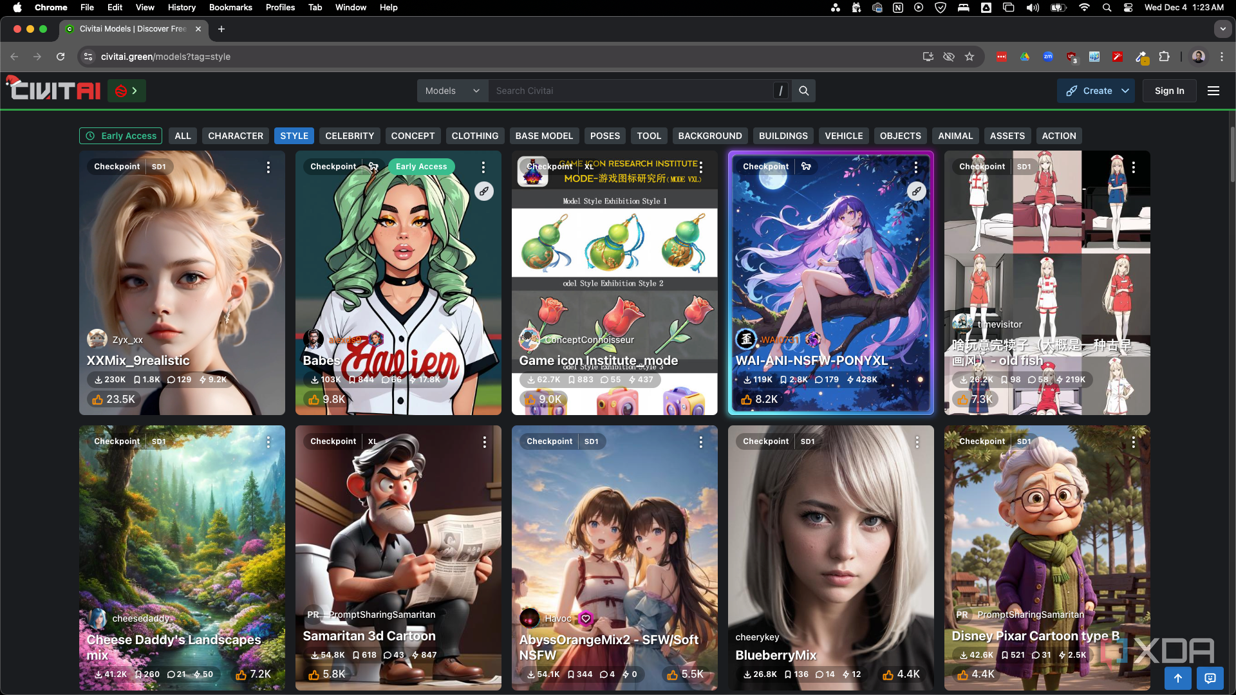Image resolution: width=1236 pixels, height=695 pixels.
Task: Click the Sign In button
Action: 1169,91
